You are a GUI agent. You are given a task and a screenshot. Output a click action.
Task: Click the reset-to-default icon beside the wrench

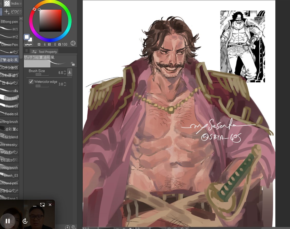point(67,227)
